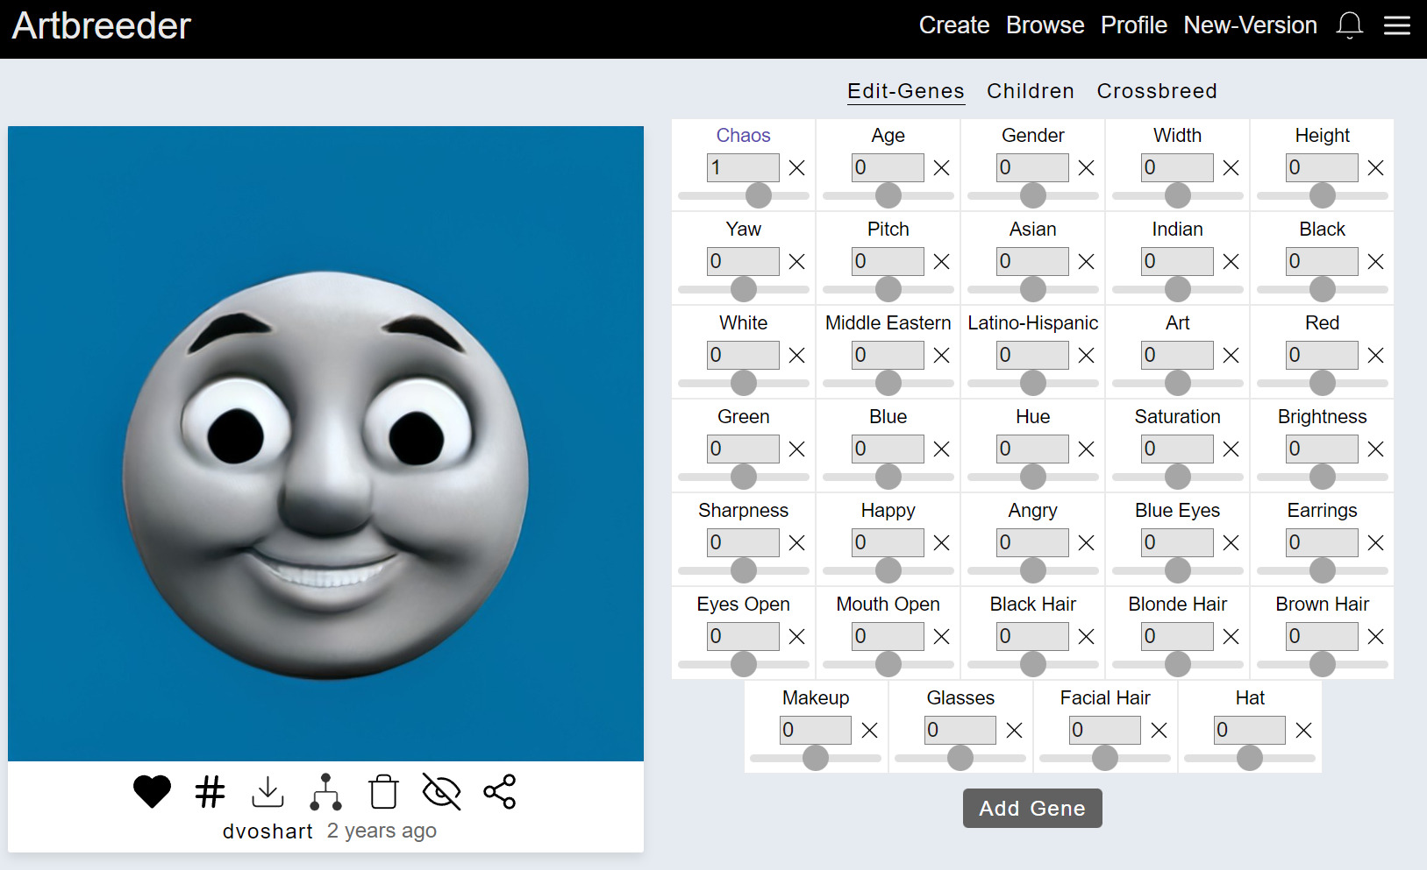Click the Age slider handle
The width and height of the screenshot is (1427, 870).
coord(888,195)
